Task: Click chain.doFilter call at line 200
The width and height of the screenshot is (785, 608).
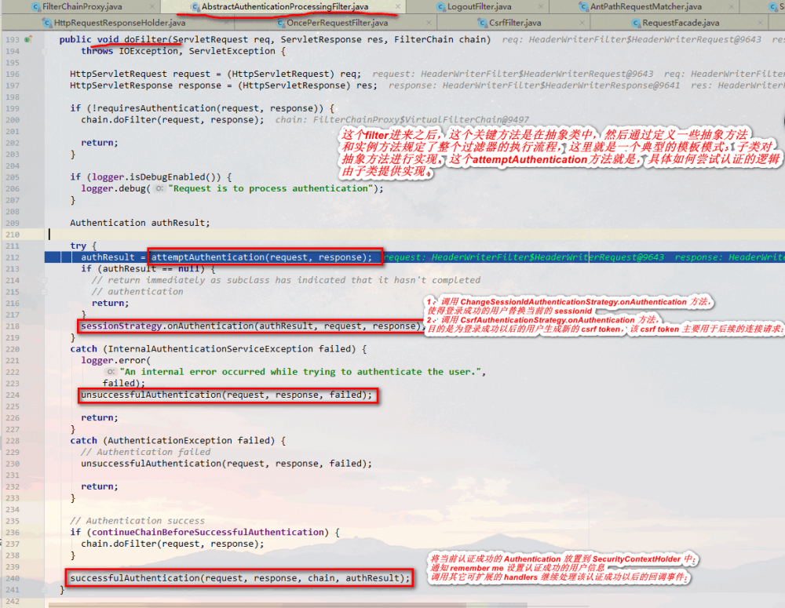Action: click(x=172, y=119)
